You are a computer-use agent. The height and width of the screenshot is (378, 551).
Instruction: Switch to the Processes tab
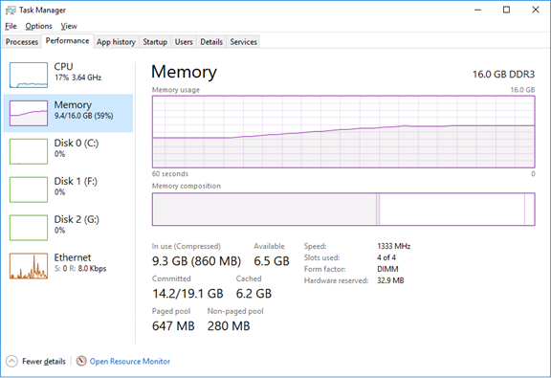[22, 42]
